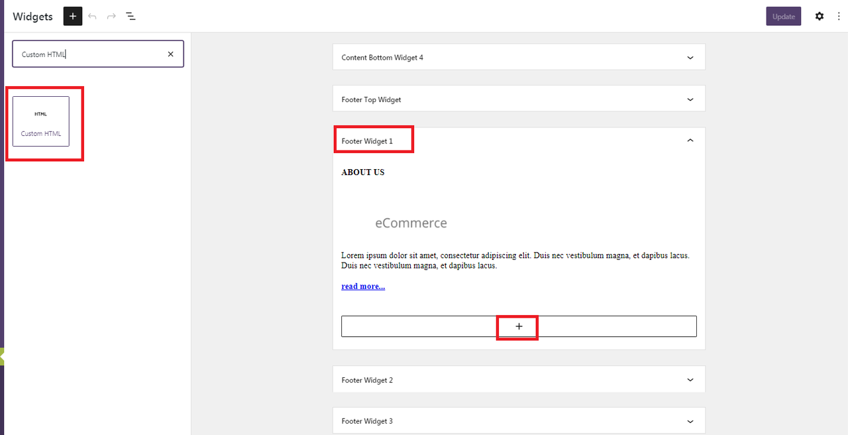
Task: Click the Footer Widget 3 title
Action: point(367,422)
